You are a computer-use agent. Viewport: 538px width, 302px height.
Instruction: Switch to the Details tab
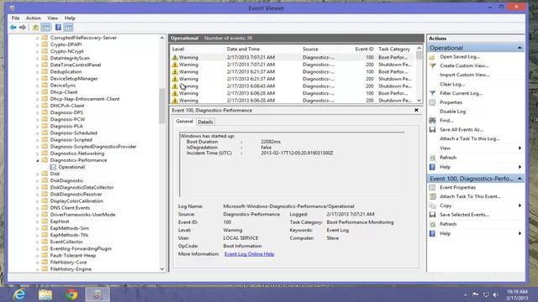click(x=205, y=122)
